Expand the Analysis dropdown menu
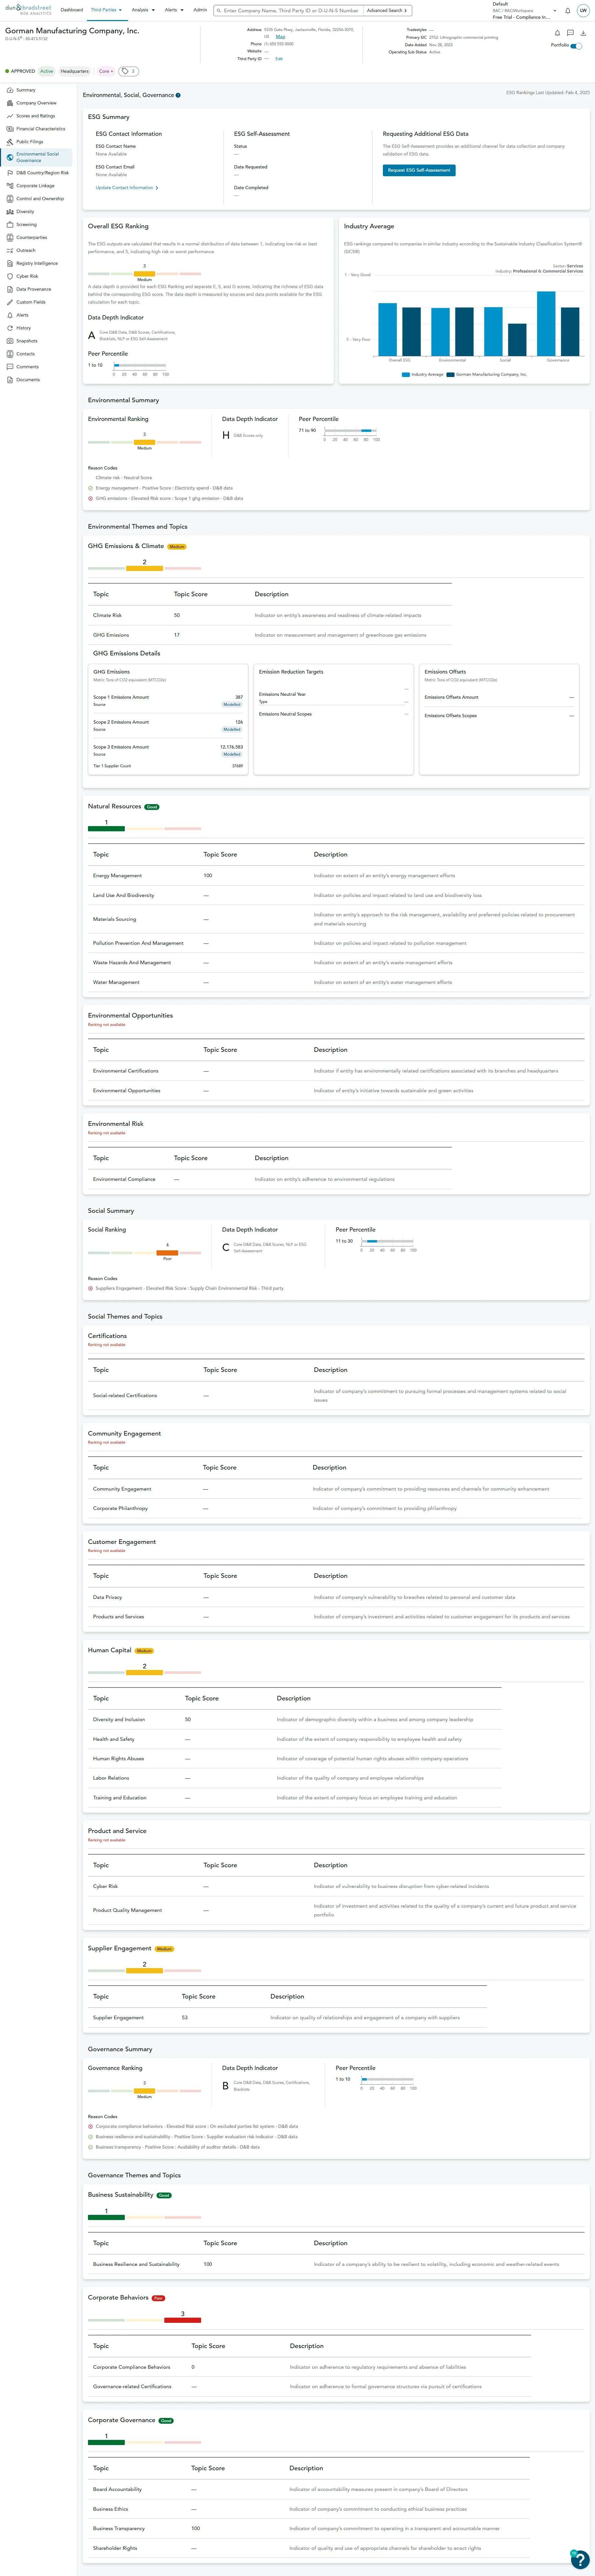Viewport: 595px width, 2576px height. pyautogui.click(x=143, y=10)
